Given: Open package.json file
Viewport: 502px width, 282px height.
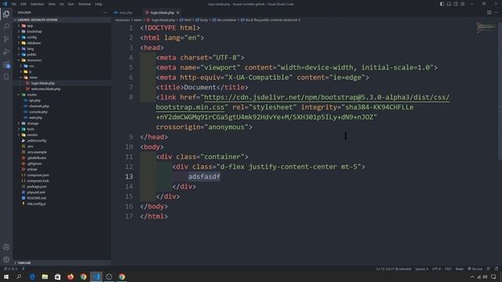Looking at the screenshot, I should 37,186.
